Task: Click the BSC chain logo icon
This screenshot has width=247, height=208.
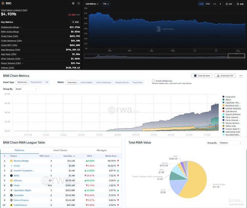Action: [3, 3]
